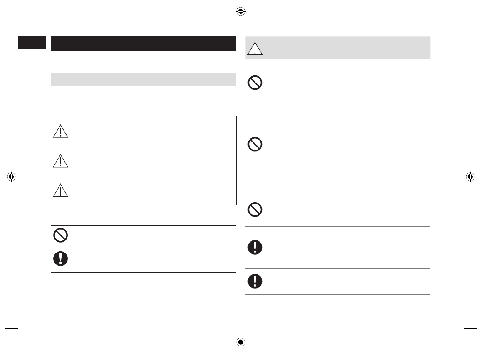Click the top warning triangle in the left table
Viewport: 482px width, 354px height.
point(61,131)
